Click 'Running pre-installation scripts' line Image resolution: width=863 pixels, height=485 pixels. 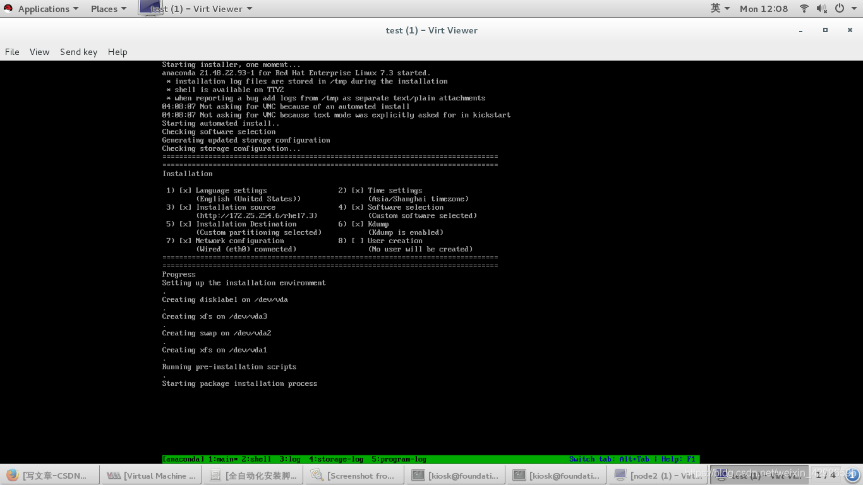229,366
